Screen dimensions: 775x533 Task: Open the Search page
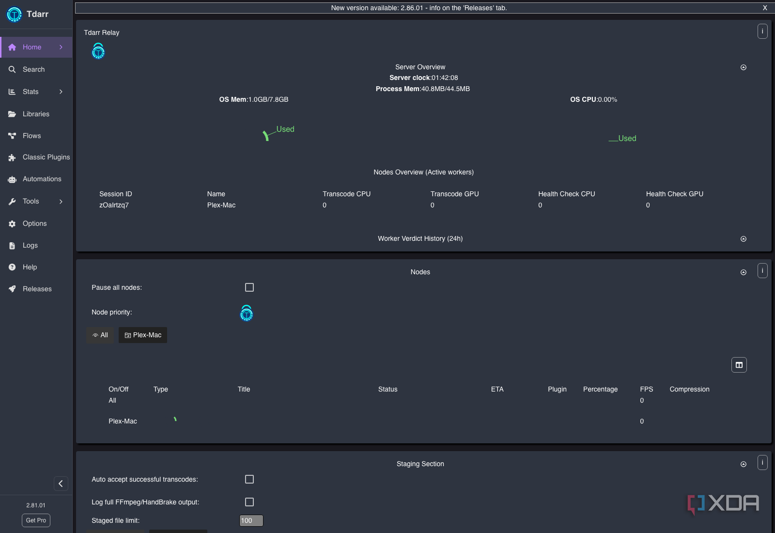tap(36, 69)
